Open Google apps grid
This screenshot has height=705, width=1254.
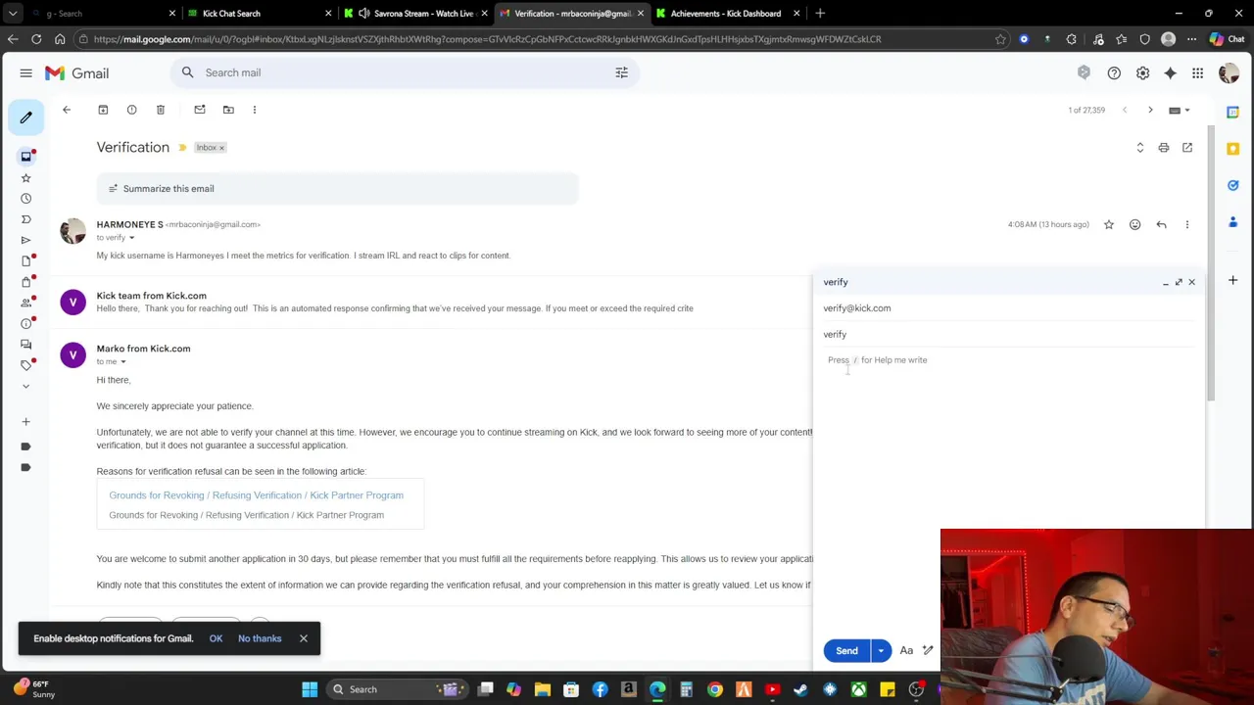(1197, 73)
